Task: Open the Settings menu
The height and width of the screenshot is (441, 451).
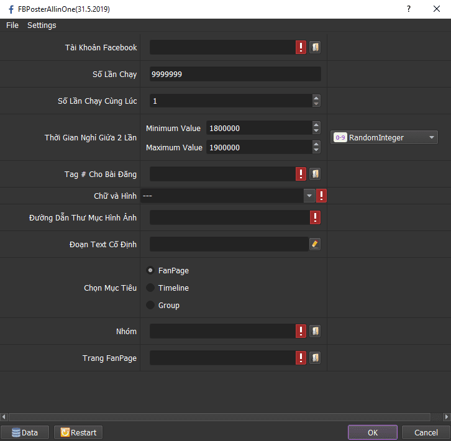Action: [x=42, y=25]
